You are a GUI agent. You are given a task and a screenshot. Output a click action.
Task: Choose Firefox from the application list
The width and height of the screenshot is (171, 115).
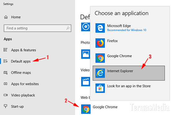pos(129,43)
